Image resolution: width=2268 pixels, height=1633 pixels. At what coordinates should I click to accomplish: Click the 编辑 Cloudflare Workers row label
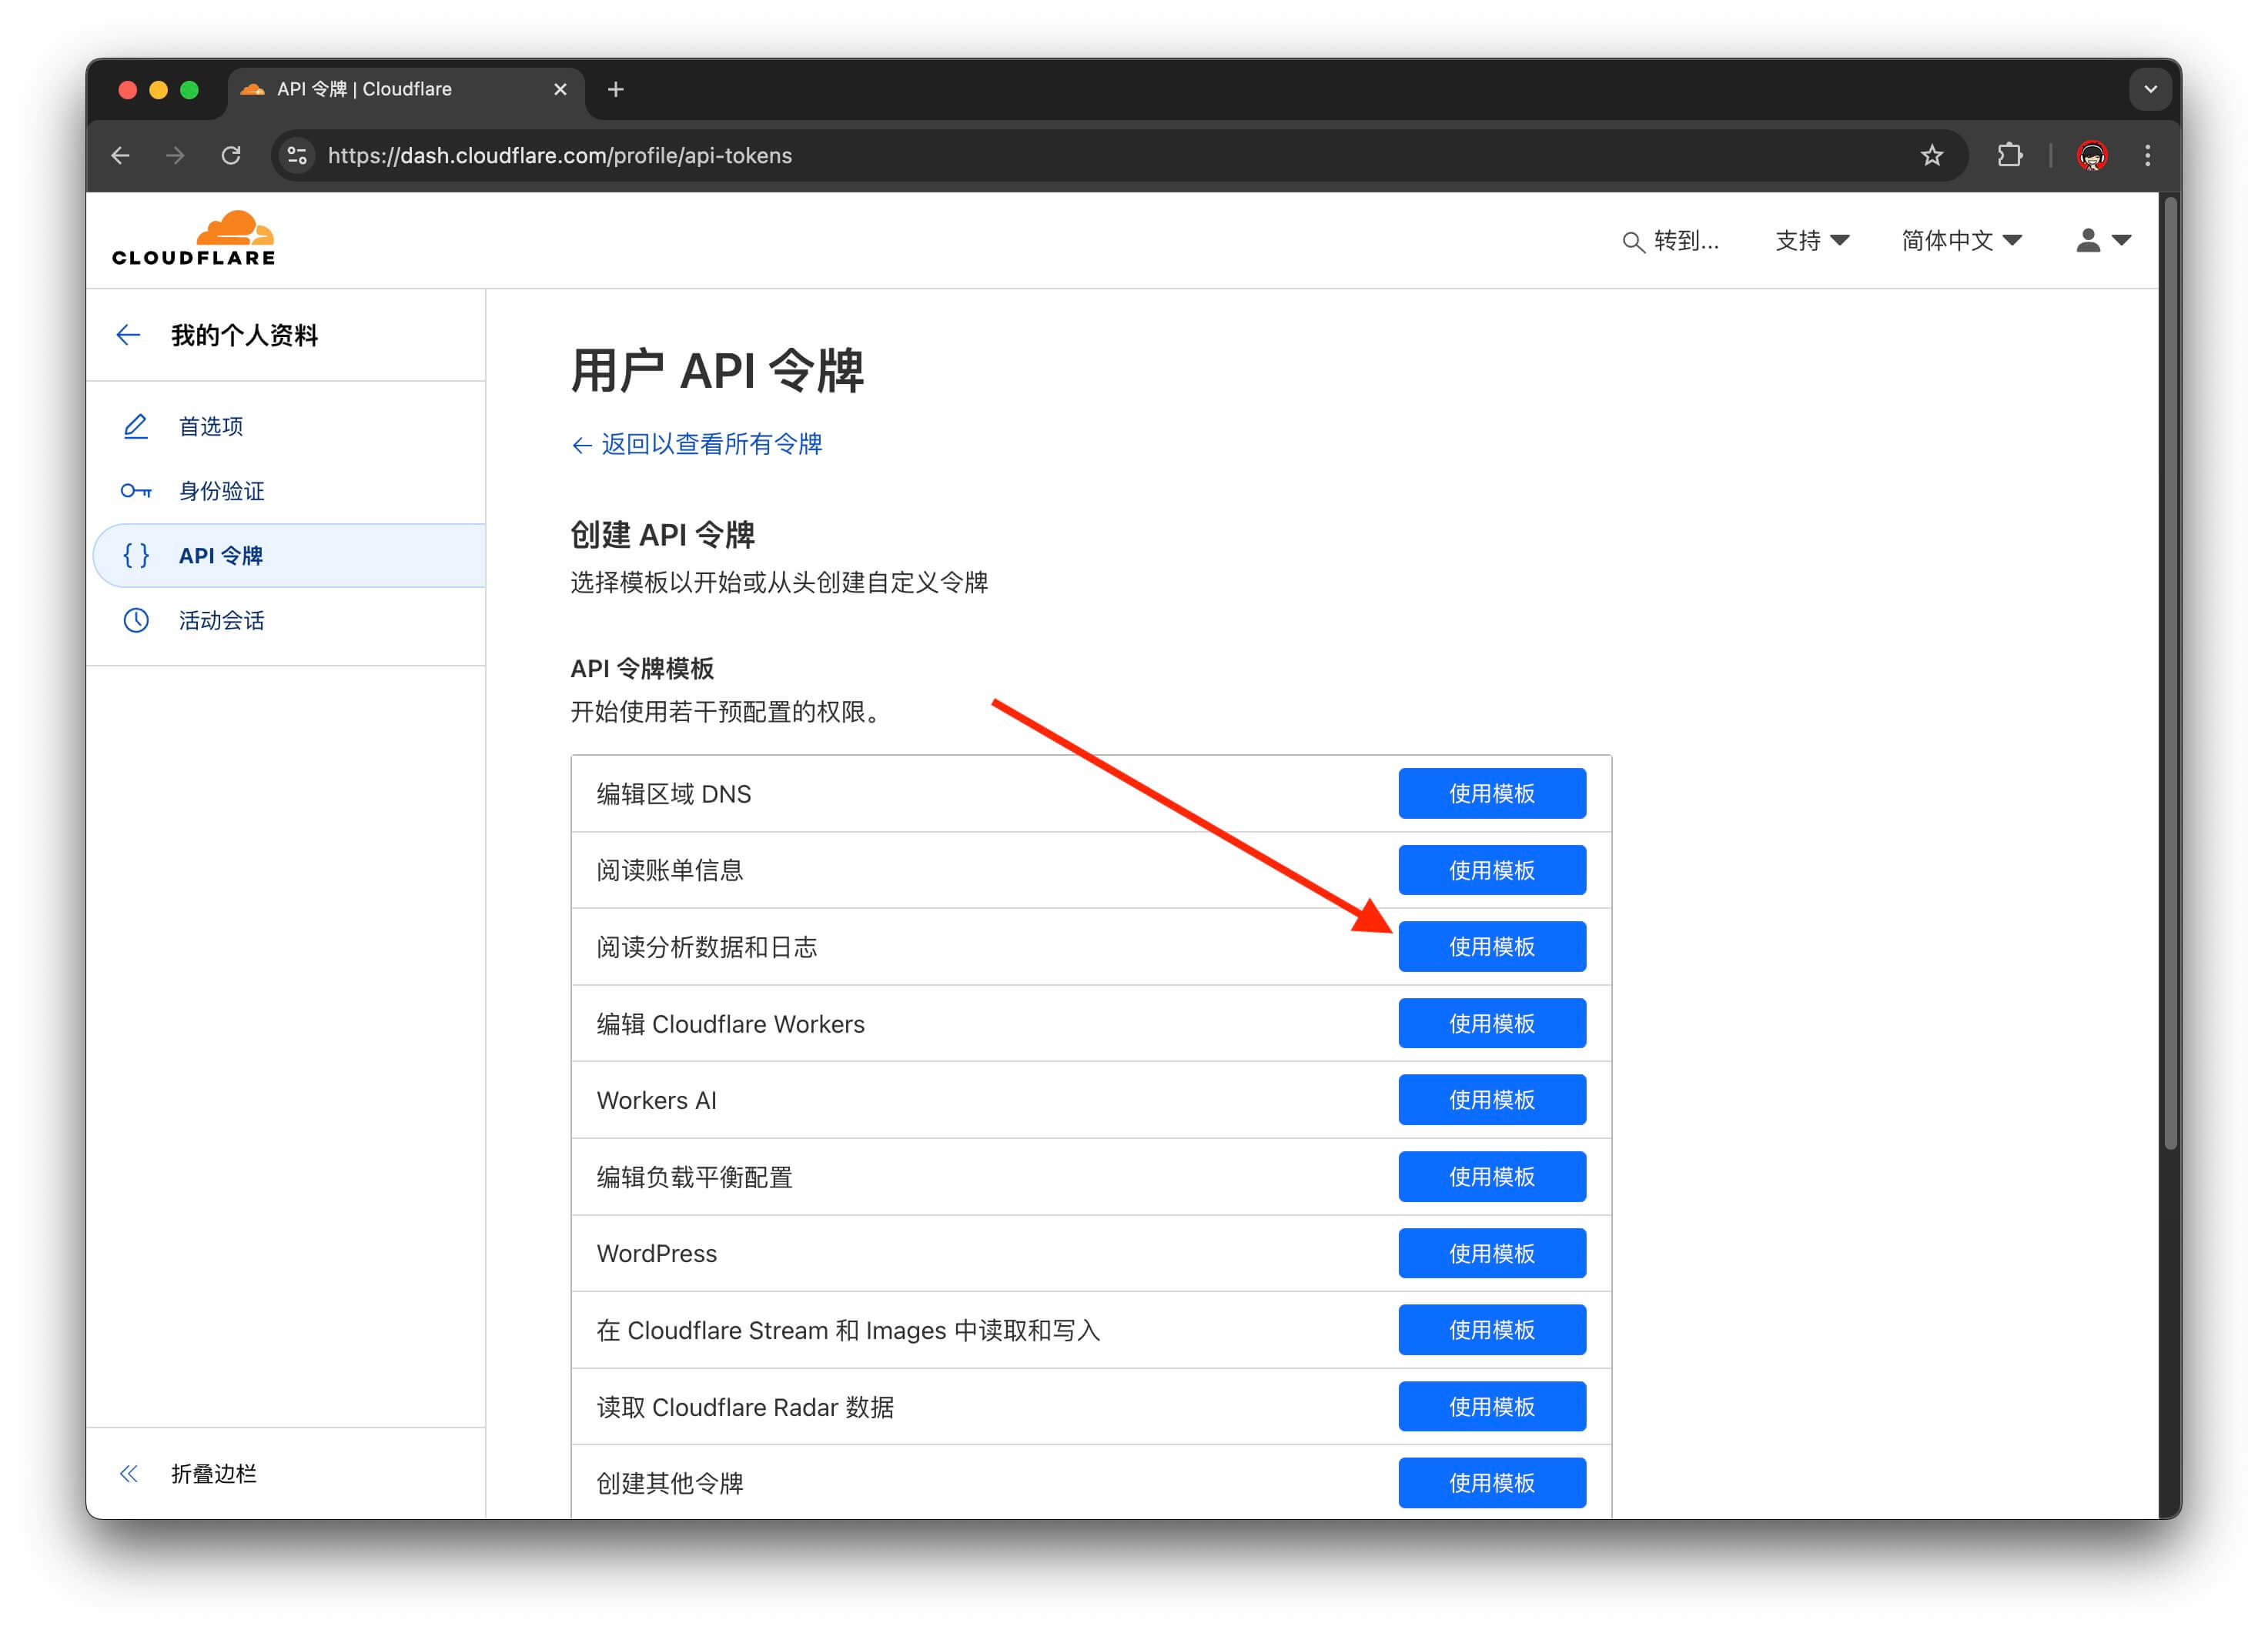click(x=730, y=1024)
